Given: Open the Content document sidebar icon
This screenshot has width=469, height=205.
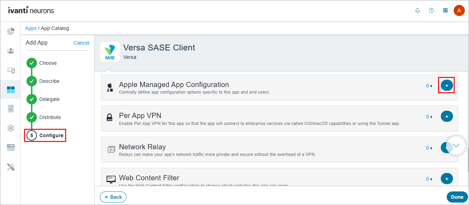Looking at the screenshot, I should [x=11, y=109].
